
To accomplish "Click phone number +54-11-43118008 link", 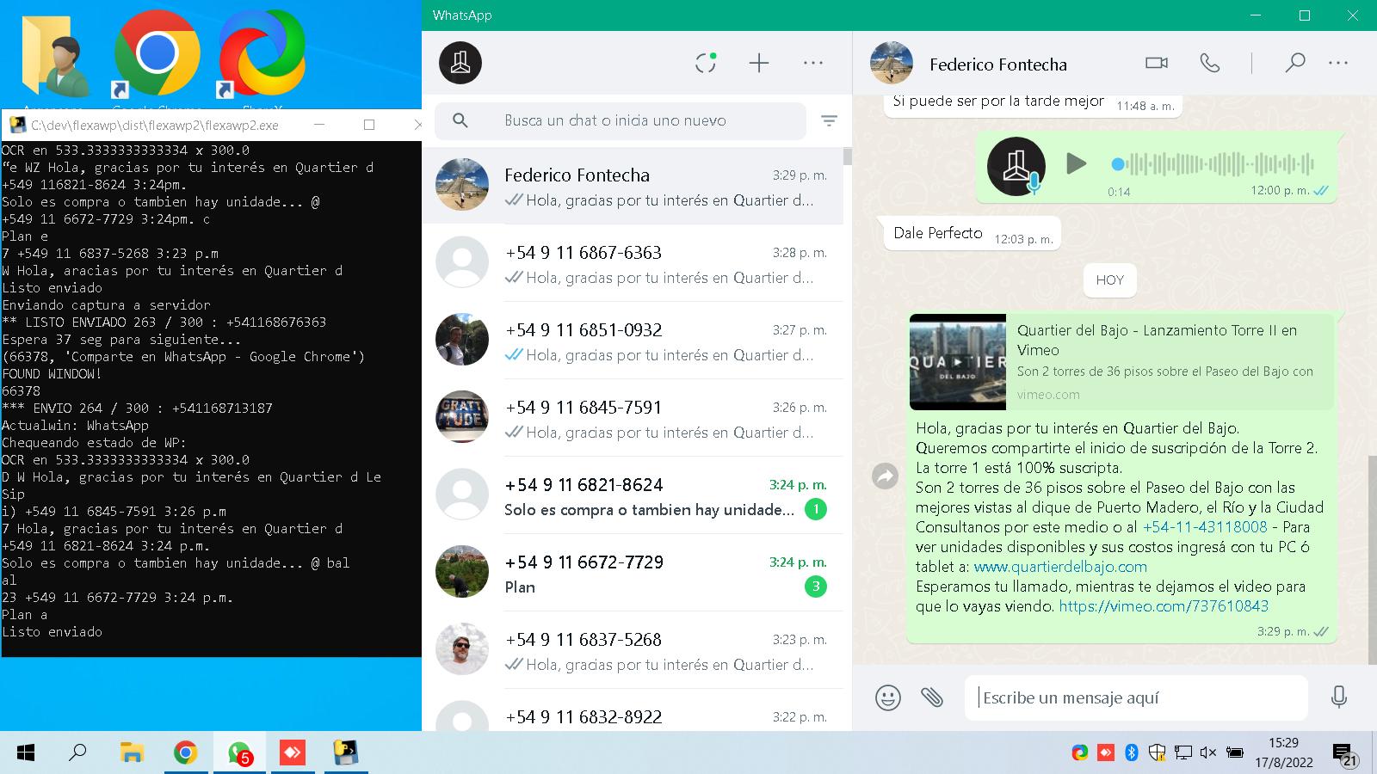I will (x=1205, y=526).
